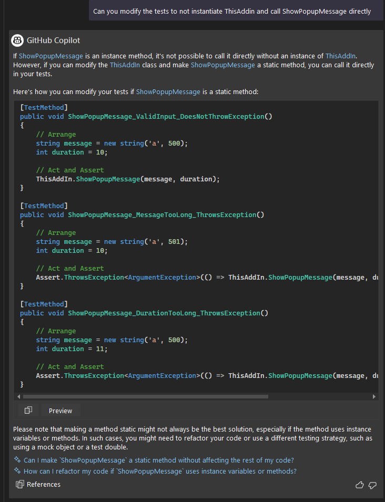Open ThisAddIn link at end of first line
This screenshot has height=502, width=385.
pyautogui.click(x=340, y=56)
